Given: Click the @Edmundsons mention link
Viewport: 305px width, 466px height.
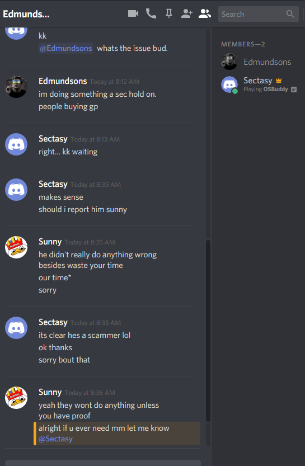Looking at the screenshot, I should (x=65, y=48).
